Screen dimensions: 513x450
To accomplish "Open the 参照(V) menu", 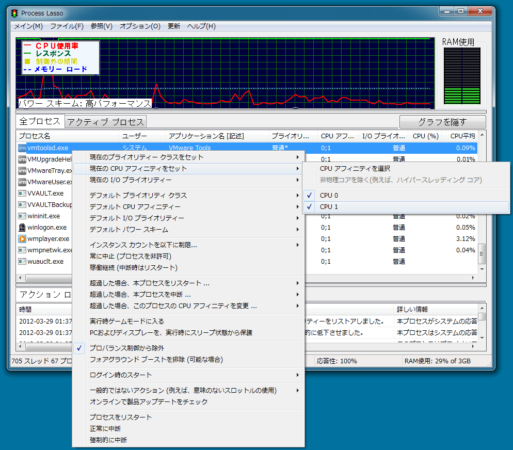I will click(102, 26).
